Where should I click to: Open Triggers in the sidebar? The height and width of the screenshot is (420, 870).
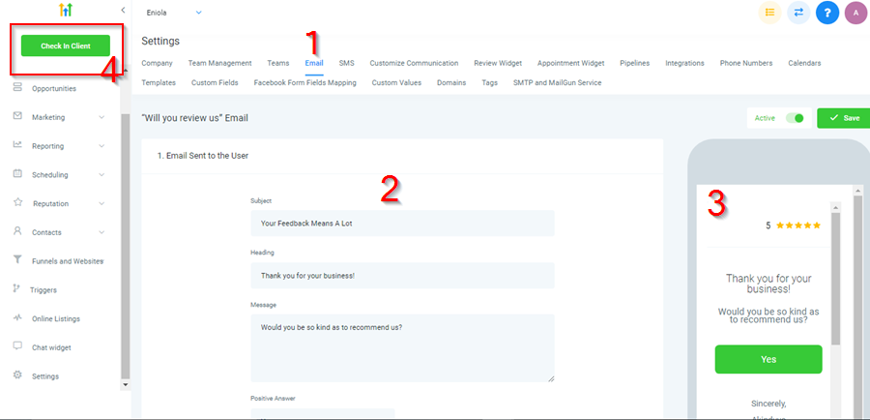tap(43, 290)
